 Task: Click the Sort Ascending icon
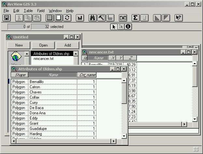pos(157,18)
